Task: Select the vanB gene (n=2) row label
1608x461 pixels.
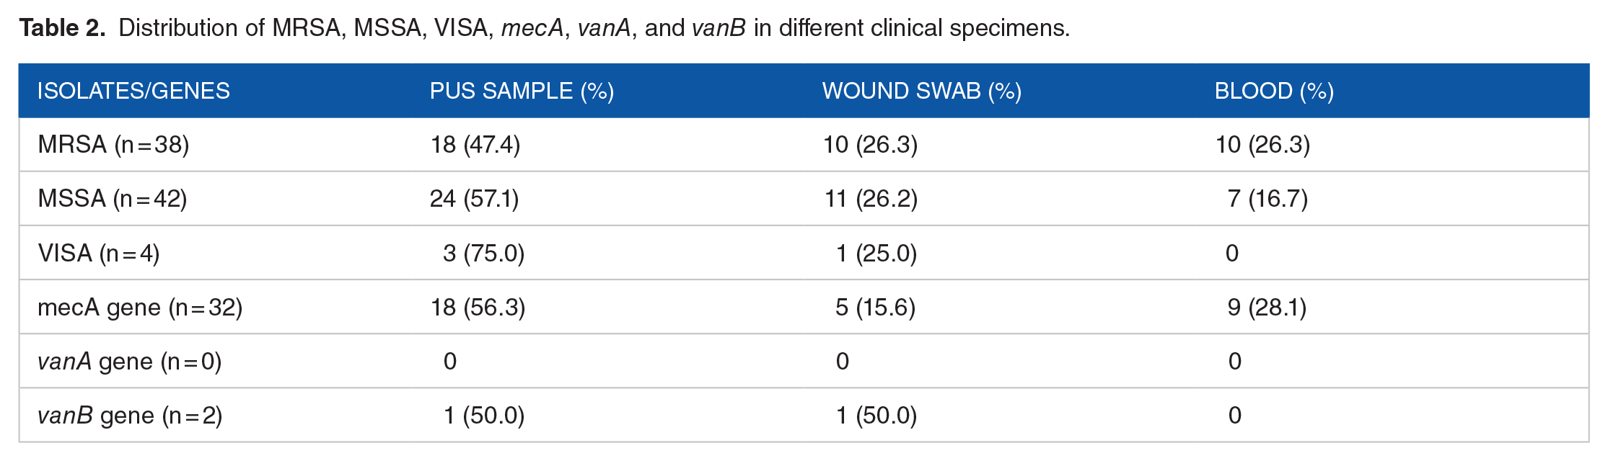Action: click(130, 416)
